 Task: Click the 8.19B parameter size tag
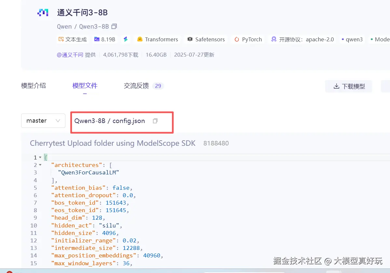105,39
